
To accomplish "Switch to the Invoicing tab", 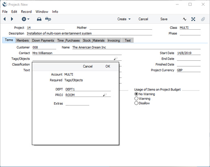I will point(114,40).
